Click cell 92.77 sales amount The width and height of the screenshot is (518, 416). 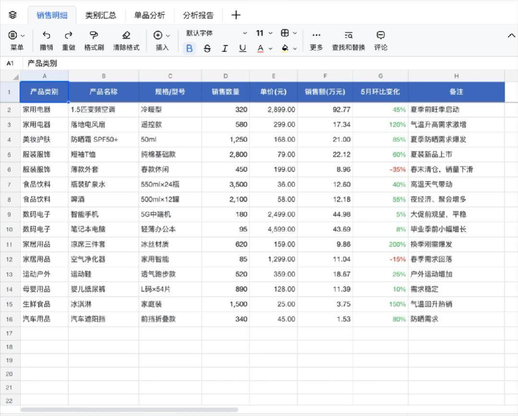tap(325, 110)
